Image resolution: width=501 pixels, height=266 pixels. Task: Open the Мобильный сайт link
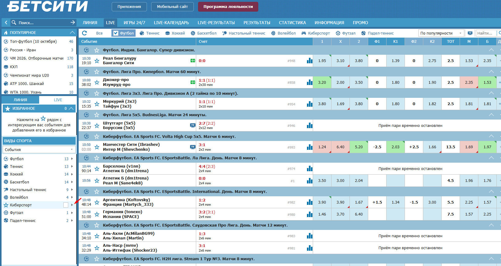click(172, 7)
